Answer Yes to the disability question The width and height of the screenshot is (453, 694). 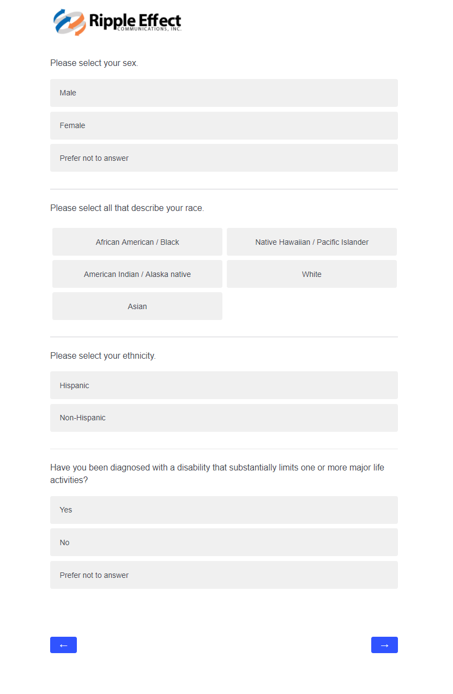[224, 510]
